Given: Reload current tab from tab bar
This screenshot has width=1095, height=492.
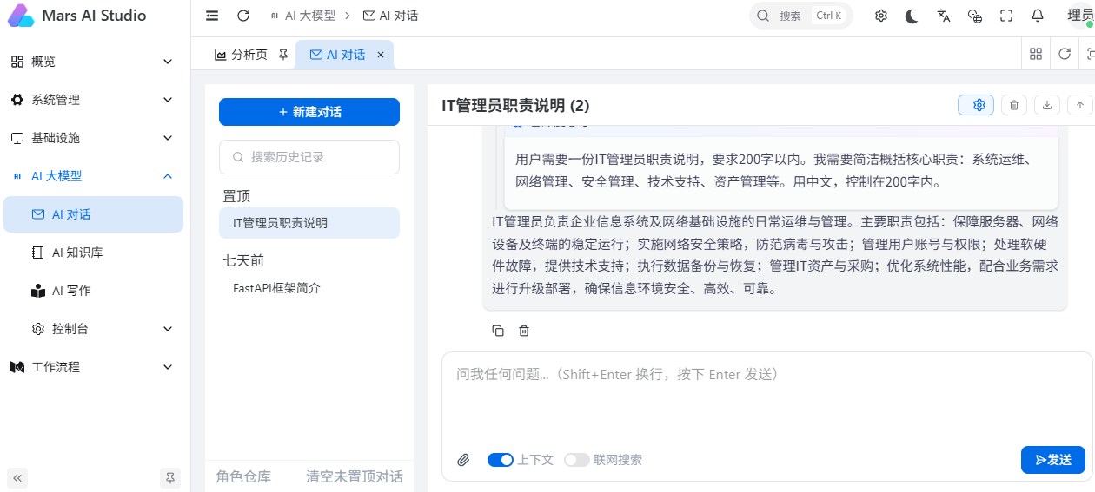Looking at the screenshot, I should (x=1065, y=54).
